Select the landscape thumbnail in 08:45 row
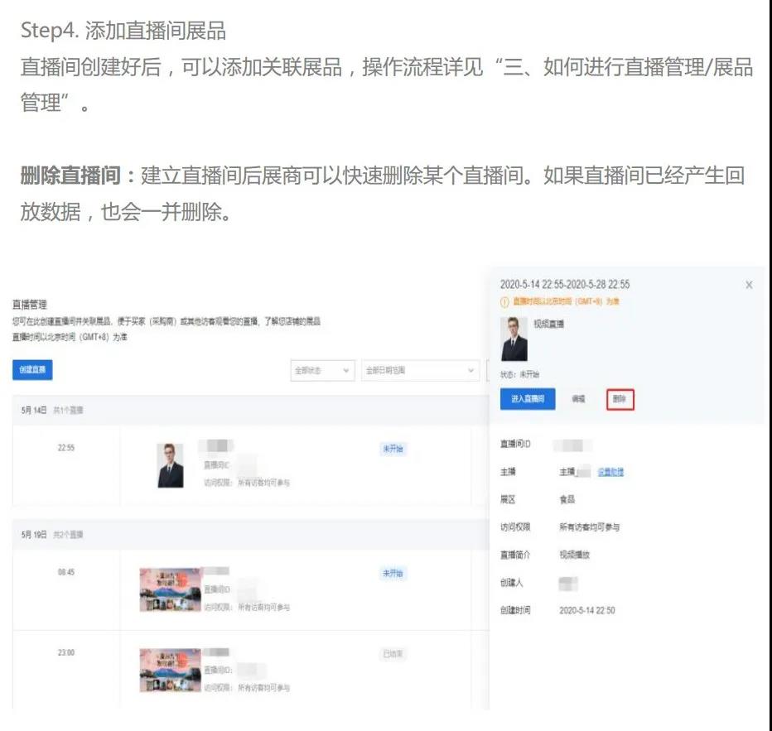This screenshot has width=772, height=731. point(171,589)
